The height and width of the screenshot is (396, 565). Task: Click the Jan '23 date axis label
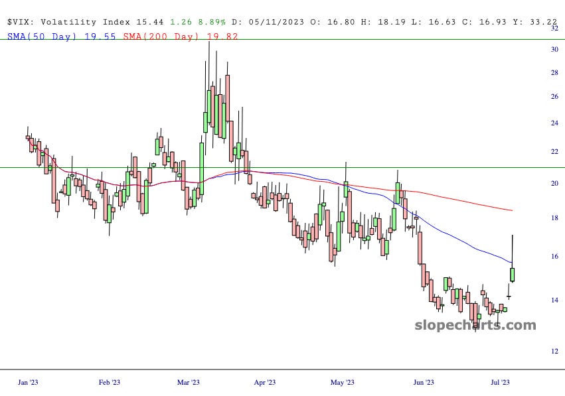click(x=28, y=382)
